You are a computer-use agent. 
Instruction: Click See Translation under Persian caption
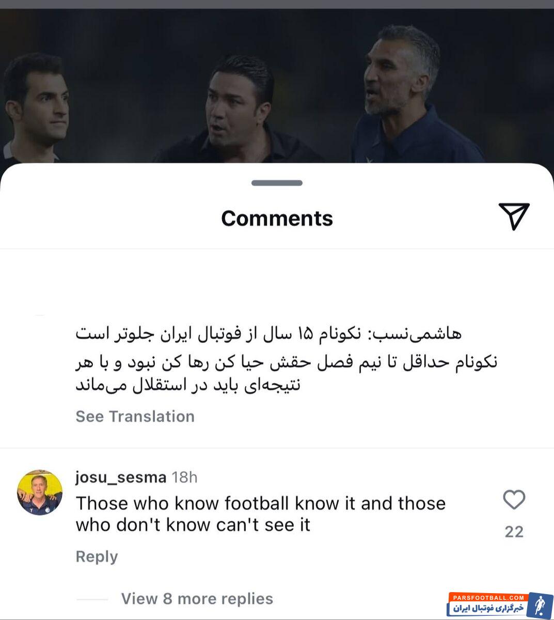[135, 416]
